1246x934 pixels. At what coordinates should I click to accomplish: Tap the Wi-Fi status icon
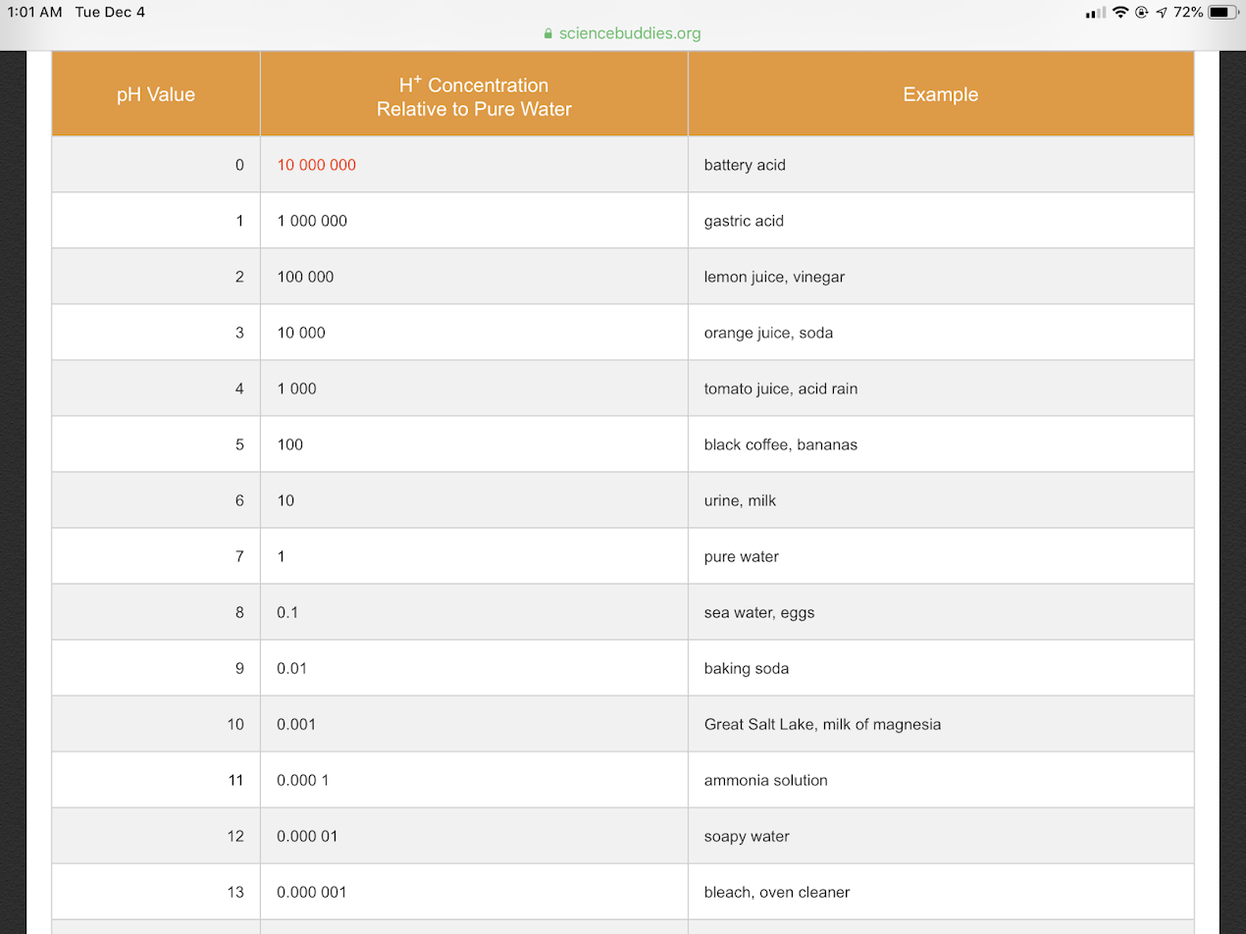(1119, 13)
